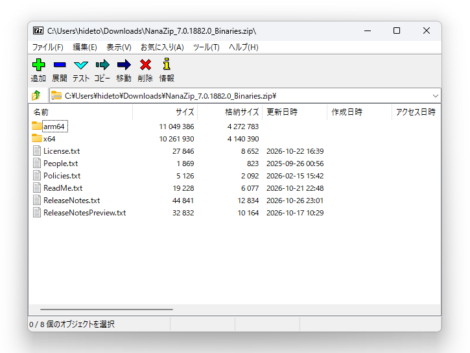This screenshot has width=470, height=353.
Task: Maximize the NanaZip window
Action: (397, 30)
